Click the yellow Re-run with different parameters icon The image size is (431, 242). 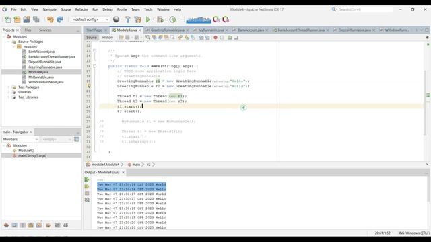tap(87, 187)
